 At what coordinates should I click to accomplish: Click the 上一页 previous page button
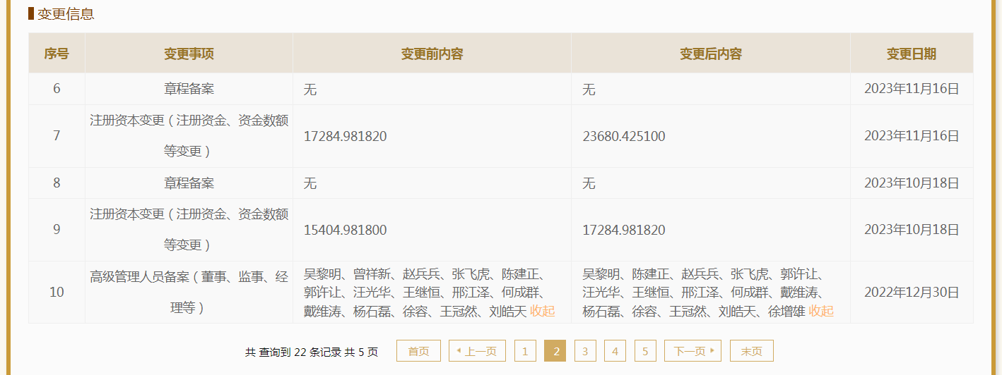[477, 351]
